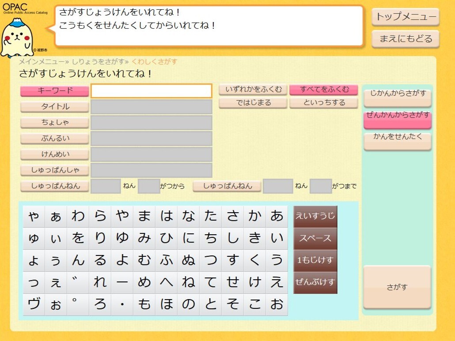Click the start year ねん input box
Screen dimensions: 455x341
[106, 186]
